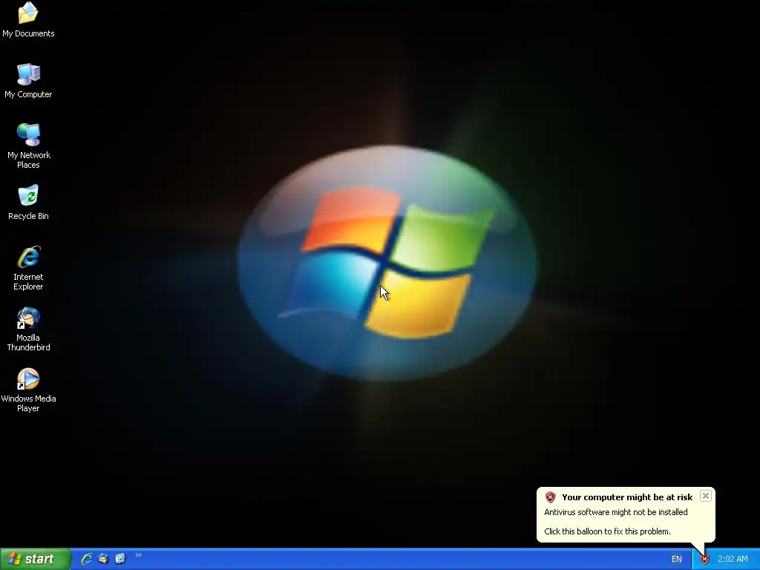Click 'Your computer might be at risk' title
Screen dimensions: 760x570
tap(627, 497)
